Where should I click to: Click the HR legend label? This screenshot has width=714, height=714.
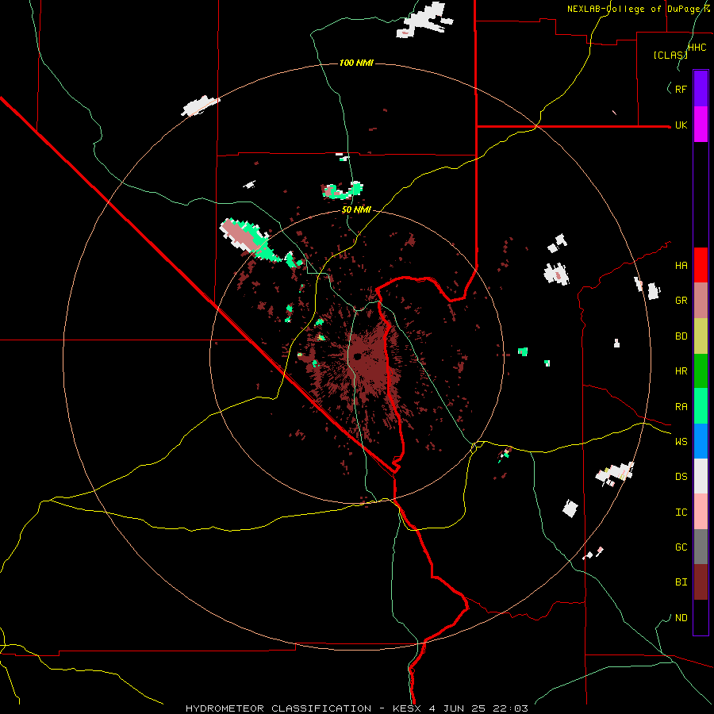(x=681, y=371)
